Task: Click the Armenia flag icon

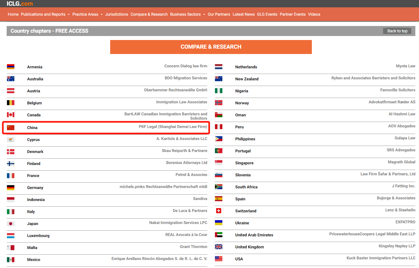Action: 11,67
